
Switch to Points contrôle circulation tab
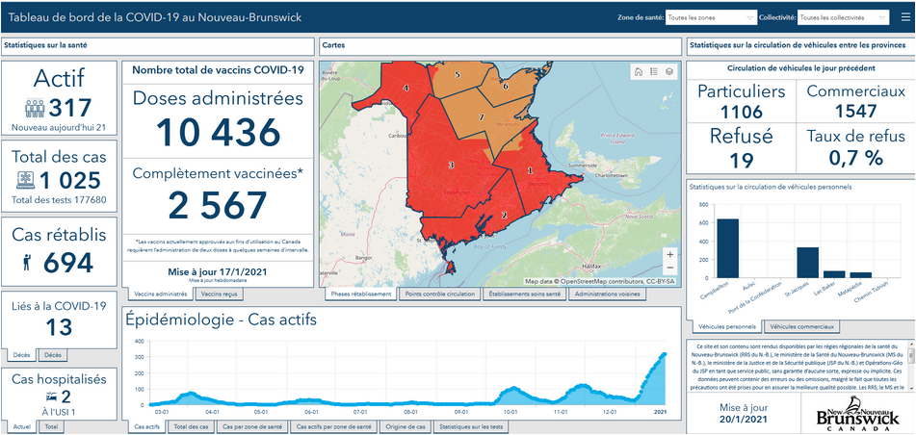(440, 294)
